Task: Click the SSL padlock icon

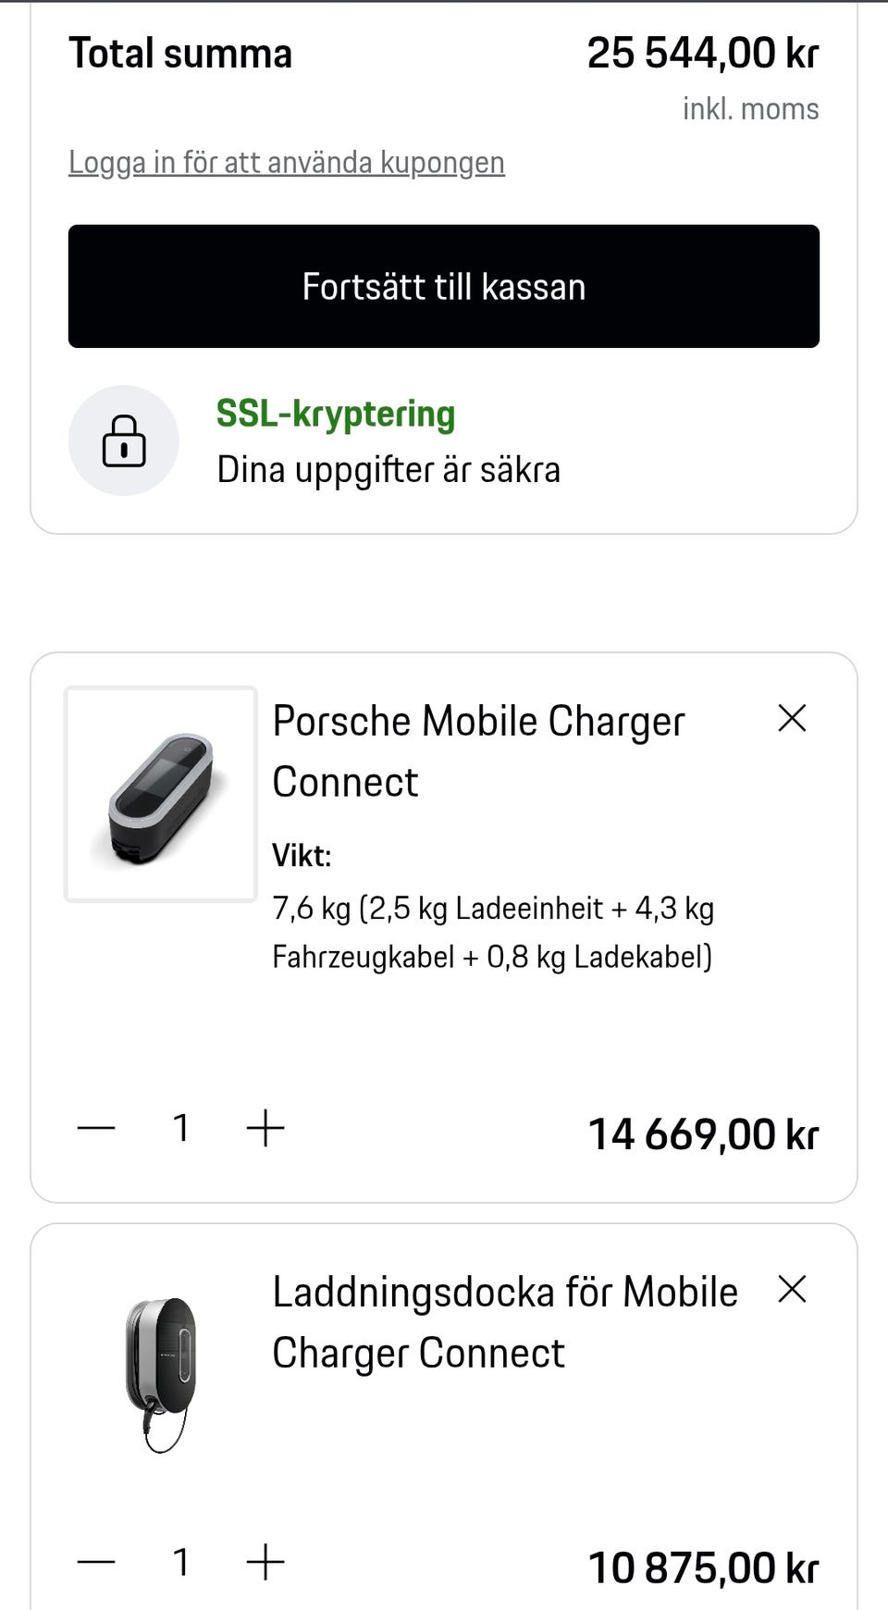Action: coord(124,440)
